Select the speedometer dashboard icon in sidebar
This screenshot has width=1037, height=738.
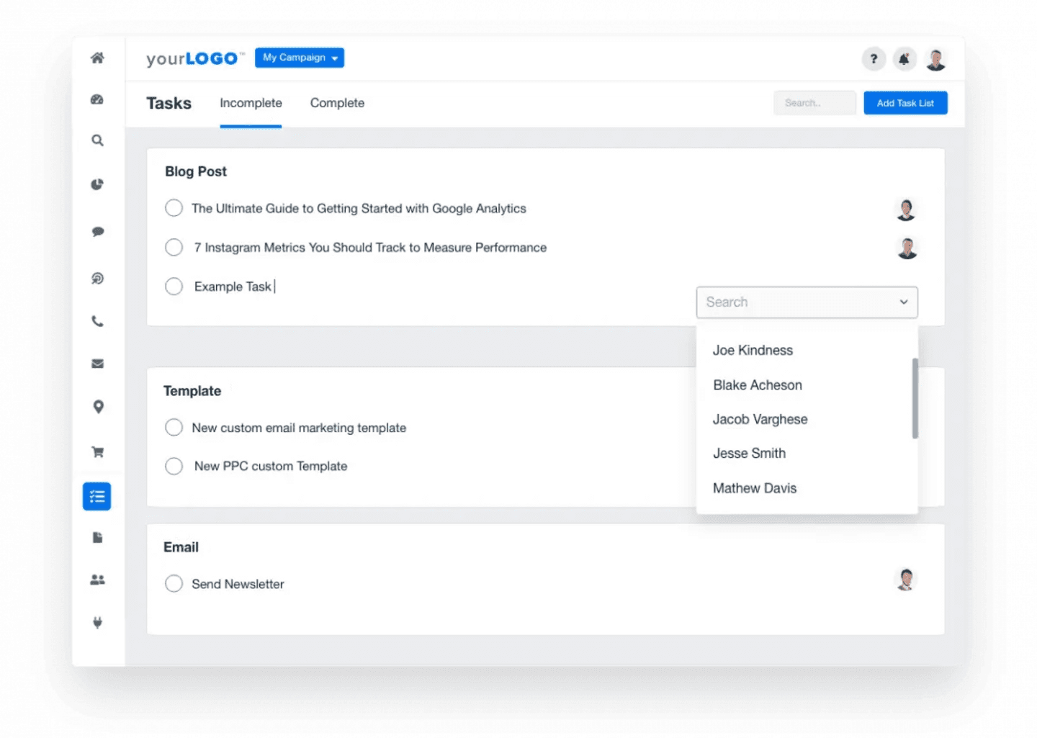[97, 99]
